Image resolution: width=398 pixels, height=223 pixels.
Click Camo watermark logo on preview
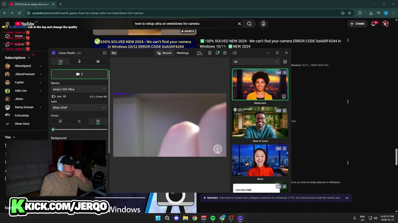coord(218,149)
